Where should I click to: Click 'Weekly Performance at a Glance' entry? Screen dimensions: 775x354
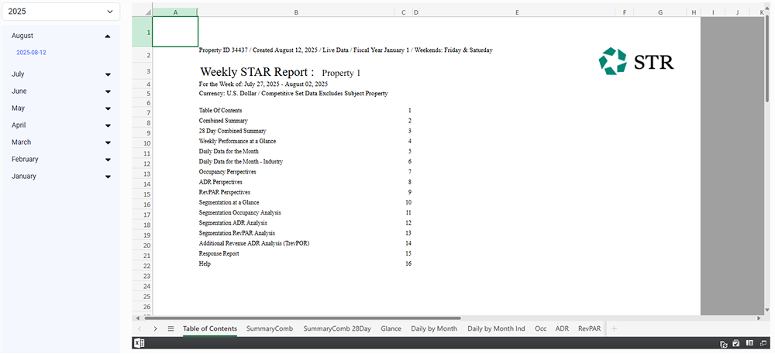point(237,141)
